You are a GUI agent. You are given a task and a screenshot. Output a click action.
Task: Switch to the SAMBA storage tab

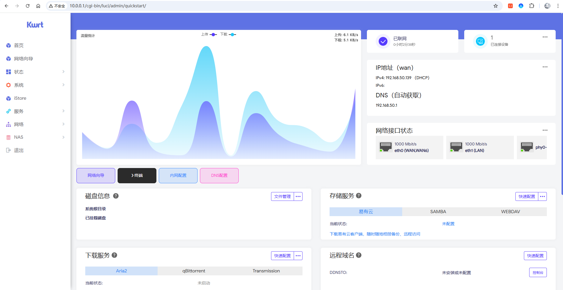pos(438,212)
